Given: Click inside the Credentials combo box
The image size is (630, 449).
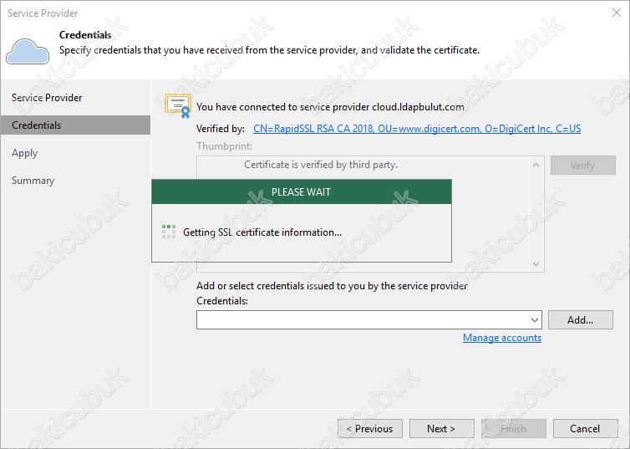Looking at the screenshot, I should (368, 320).
